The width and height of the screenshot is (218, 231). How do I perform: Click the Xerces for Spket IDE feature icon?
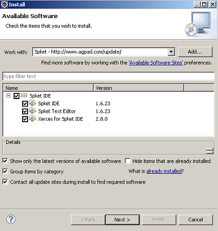click(33, 119)
